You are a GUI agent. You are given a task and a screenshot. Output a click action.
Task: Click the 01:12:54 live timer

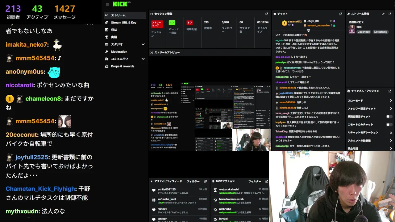(263, 22)
